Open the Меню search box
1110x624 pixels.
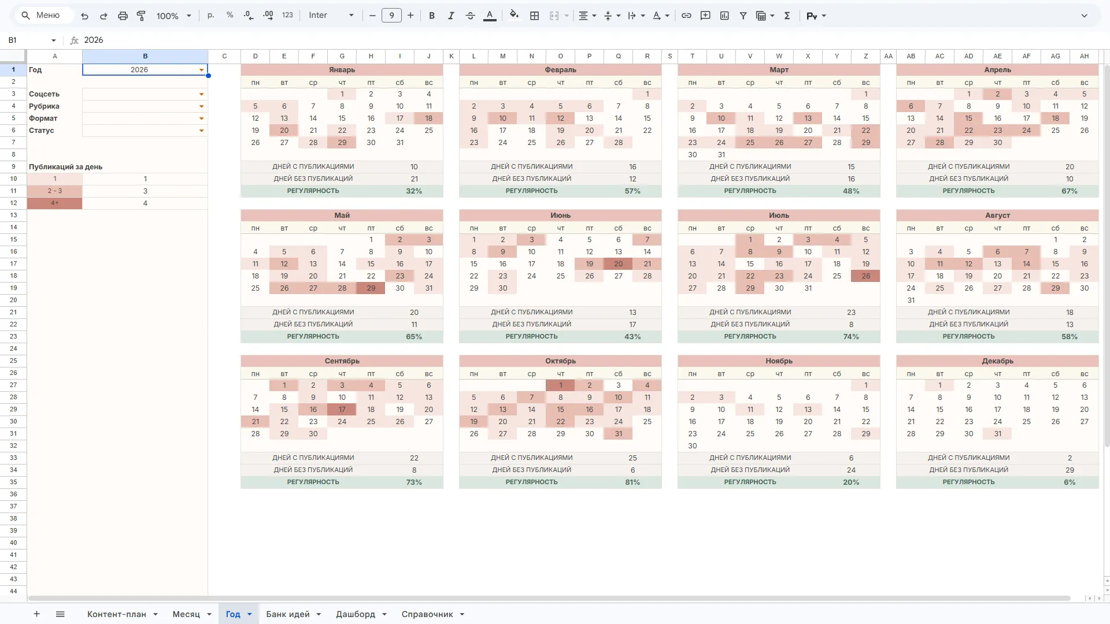point(45,16)
